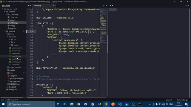The width and height of the screenshot is (191, 107).
Task: Expand the media folder
Action: [10, 45]
